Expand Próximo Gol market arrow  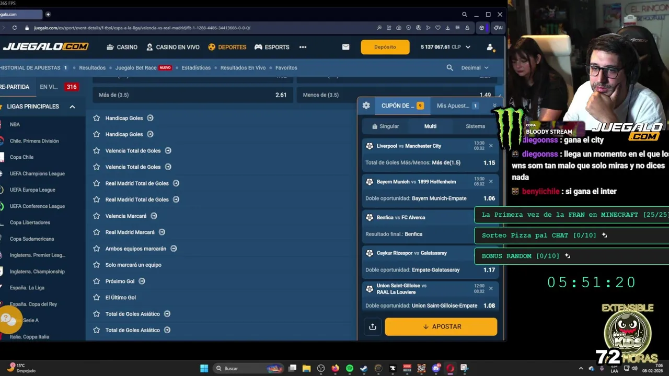click(142, 281)
